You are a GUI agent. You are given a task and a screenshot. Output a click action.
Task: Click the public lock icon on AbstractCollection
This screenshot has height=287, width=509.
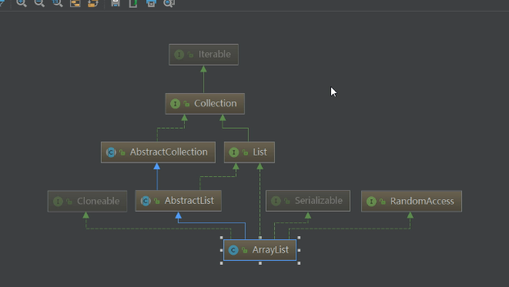point(122,152)
